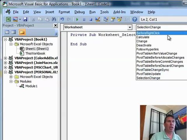Expand PERSONAL Microsoft Excel Objects folder
Image resolution: width=187 pixels, height=140 pixels.
point(11,77)
